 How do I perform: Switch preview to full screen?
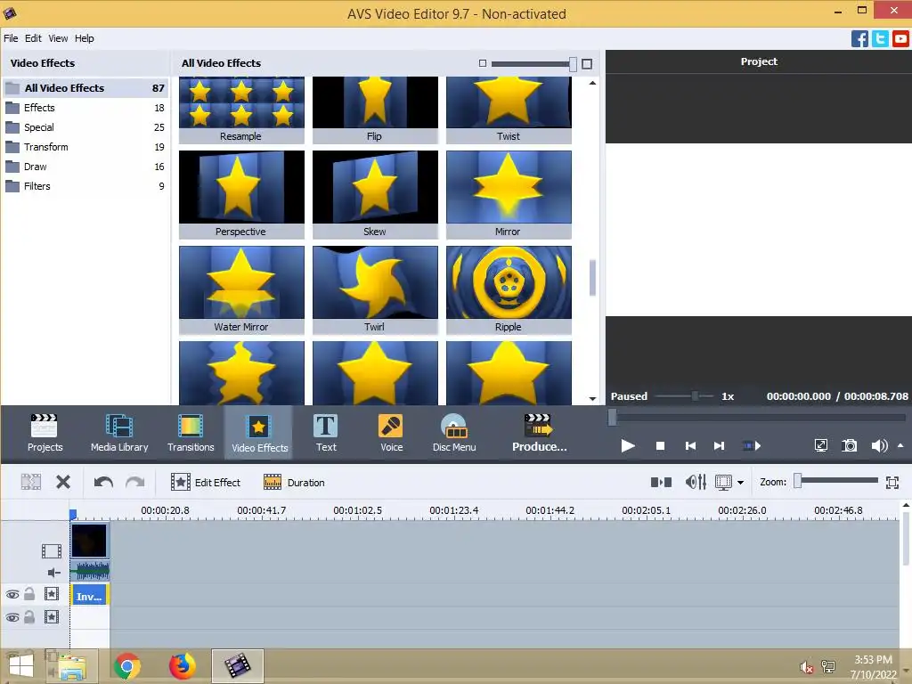(820, 446)
